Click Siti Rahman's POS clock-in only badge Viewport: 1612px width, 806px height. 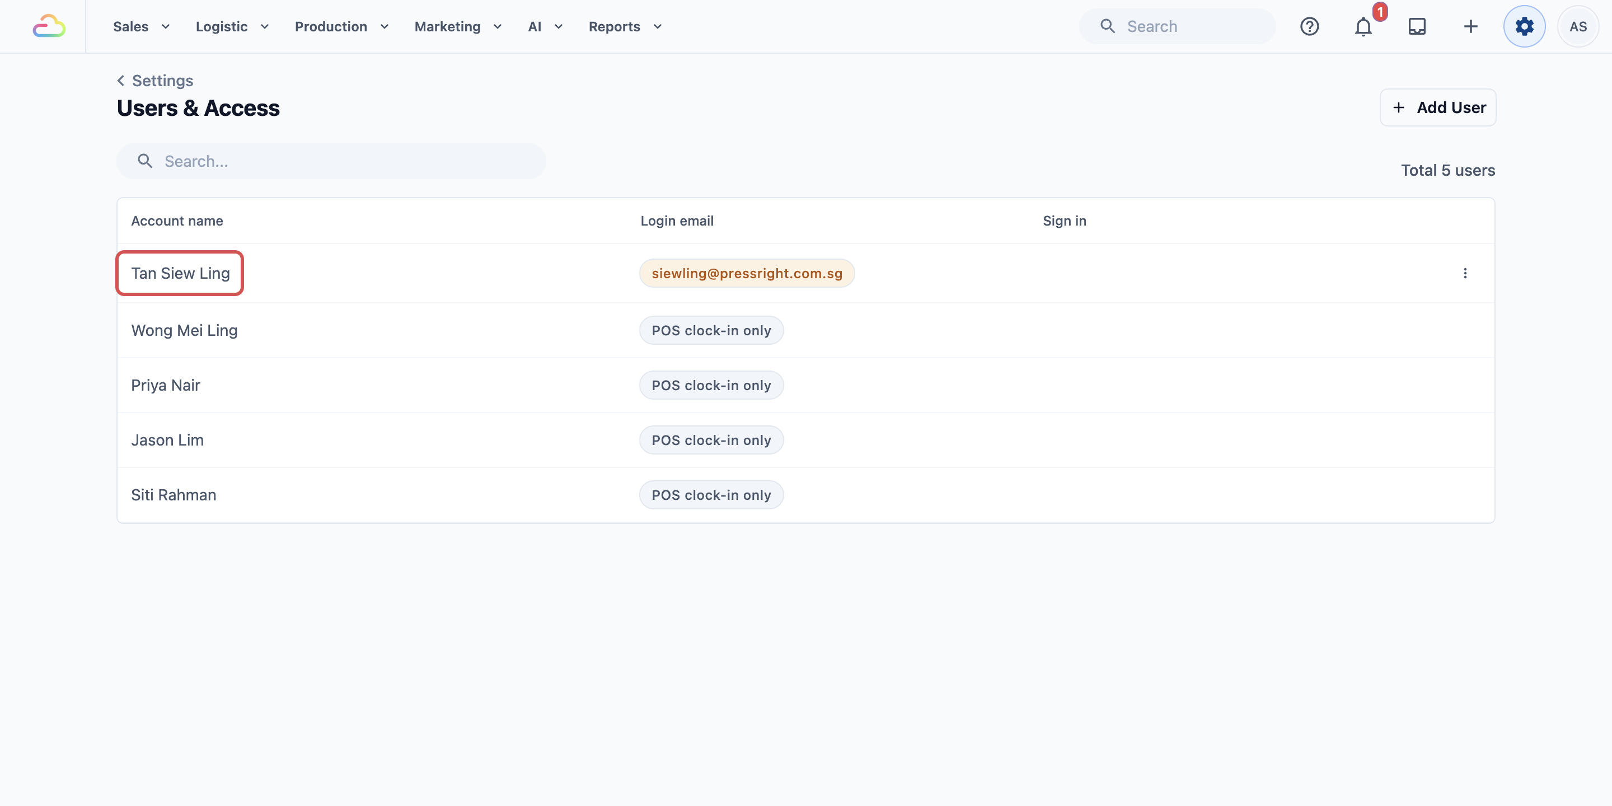(x=711, y=494)
